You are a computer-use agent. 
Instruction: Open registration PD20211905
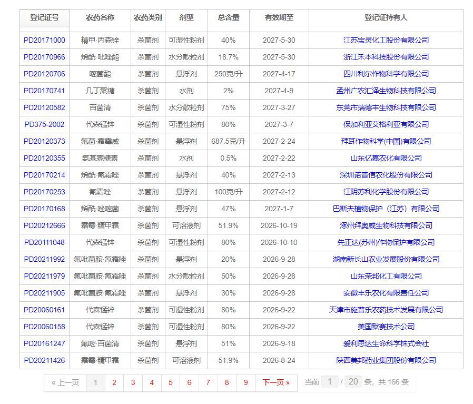[44, 293]
